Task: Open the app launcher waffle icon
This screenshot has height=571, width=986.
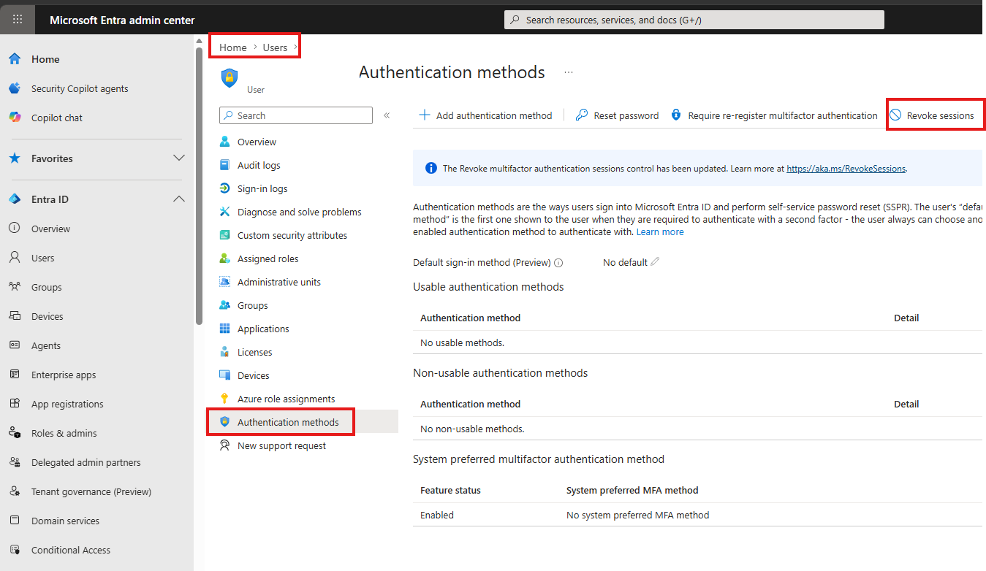Action: [x=18, y=20]
